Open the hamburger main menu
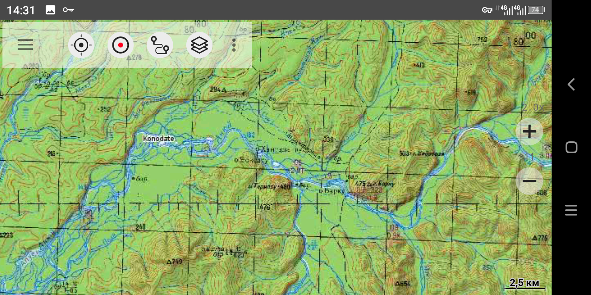The height and width of the screenshot is (295, 591). [25, 45]
